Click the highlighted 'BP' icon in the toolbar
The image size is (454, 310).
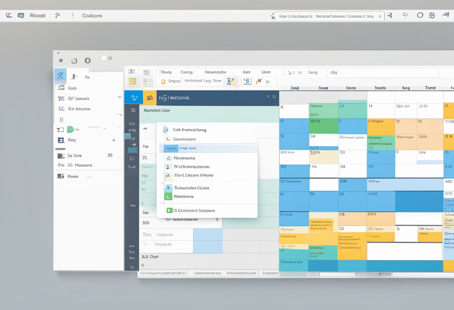231,81
